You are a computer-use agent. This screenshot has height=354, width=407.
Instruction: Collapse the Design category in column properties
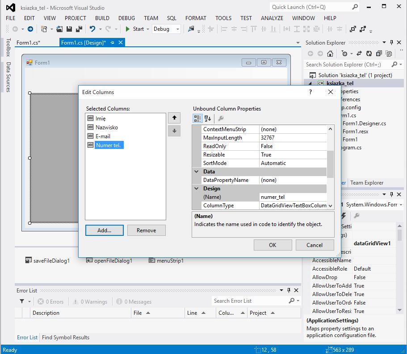click(197, 189)
